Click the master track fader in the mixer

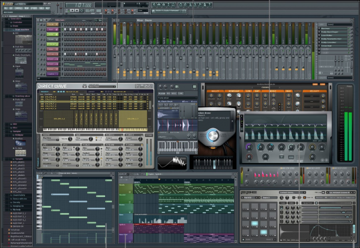(115, 56)
